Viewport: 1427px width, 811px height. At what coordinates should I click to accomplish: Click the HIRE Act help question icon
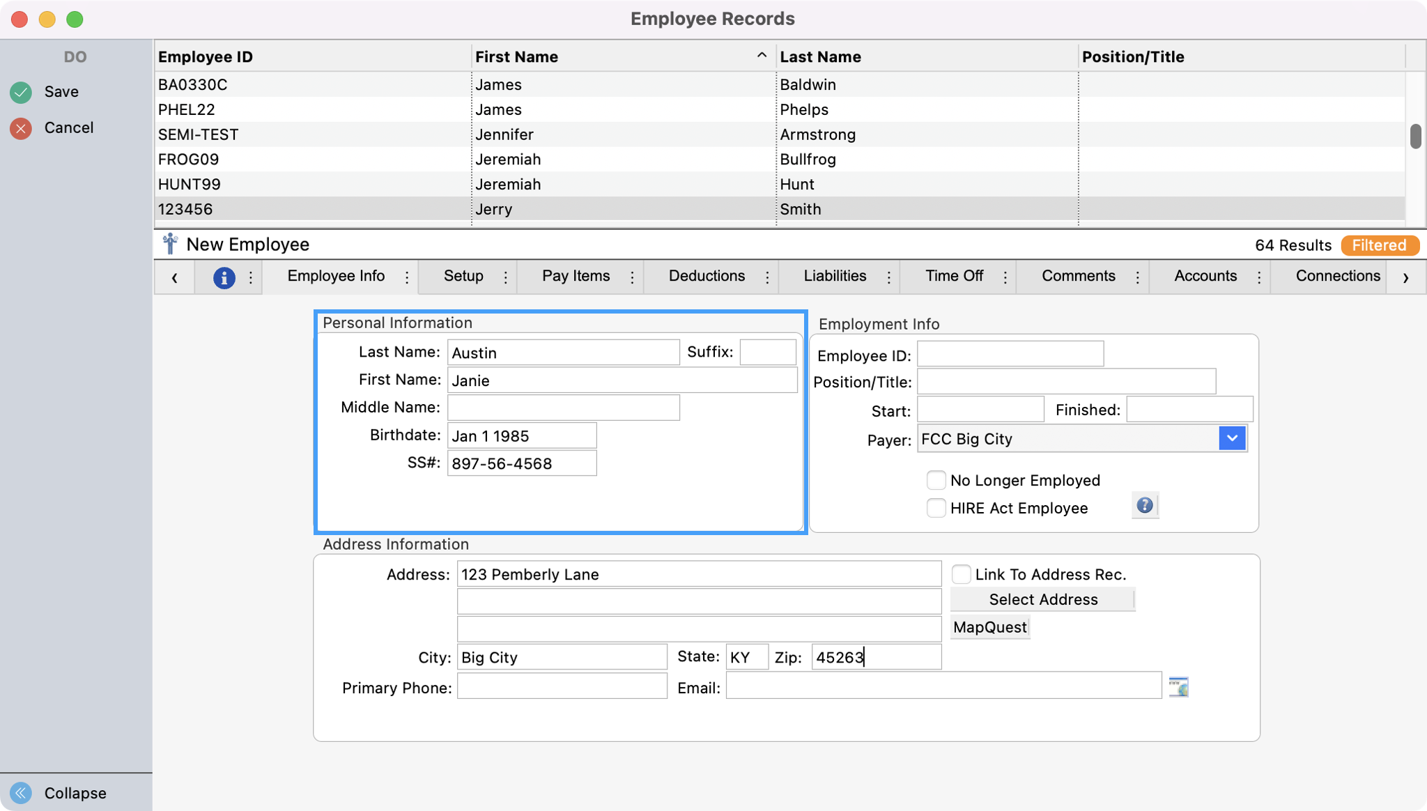pos(1144,506)
